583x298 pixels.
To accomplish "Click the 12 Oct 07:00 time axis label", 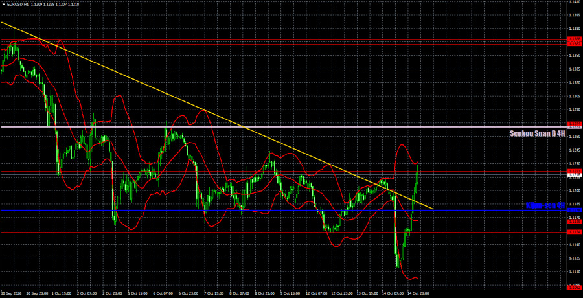I will (316, 293).
